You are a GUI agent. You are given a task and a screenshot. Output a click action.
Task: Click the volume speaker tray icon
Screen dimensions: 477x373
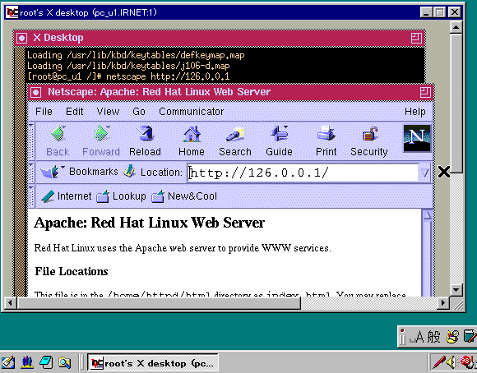pyautogui.click(x=452, y=362)
